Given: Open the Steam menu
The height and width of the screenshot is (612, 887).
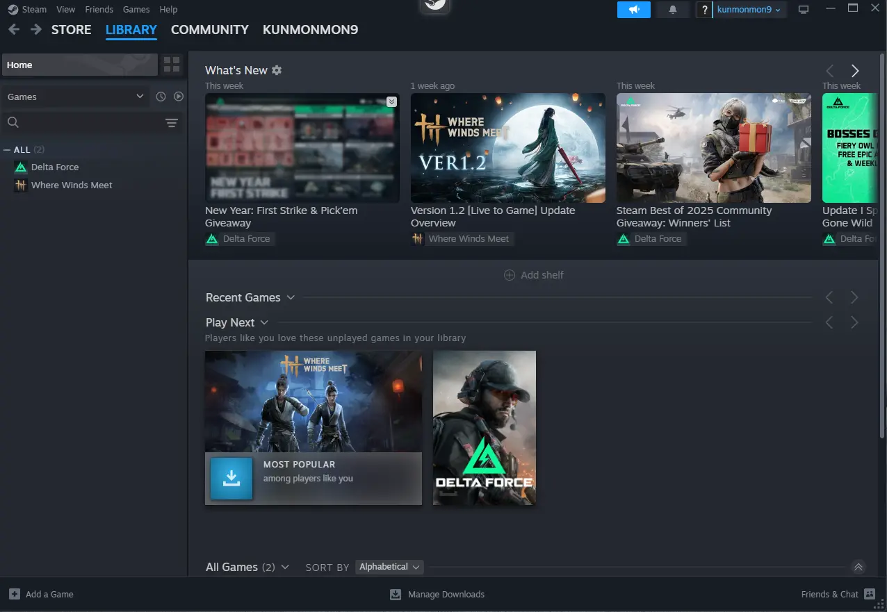Looking at the screenshot, I should pyautogui.click(x=34, y=10).
